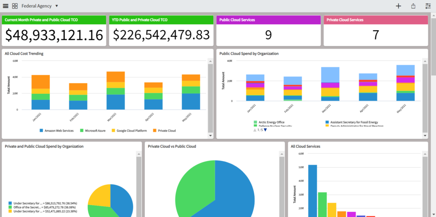Toggle Private Cloud legend entry
Viewport: 436px width, 217px height.
point(164,130)
